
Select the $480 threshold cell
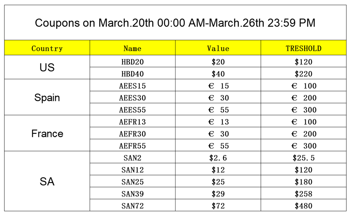pyautogui.click(x=304, y=206)
